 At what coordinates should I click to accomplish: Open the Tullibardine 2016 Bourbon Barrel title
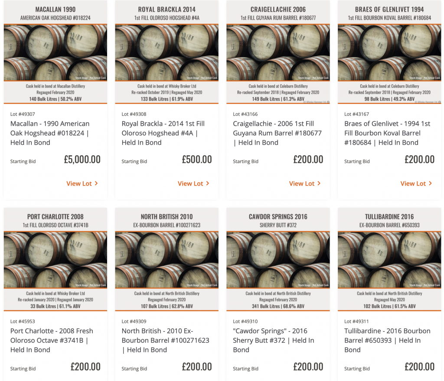tap(387, 340)
